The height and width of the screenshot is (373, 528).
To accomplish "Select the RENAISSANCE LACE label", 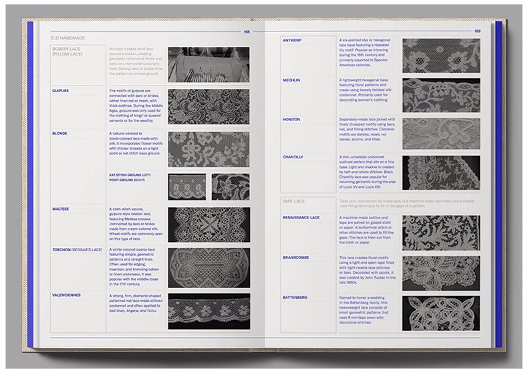I will click(301, 217).
